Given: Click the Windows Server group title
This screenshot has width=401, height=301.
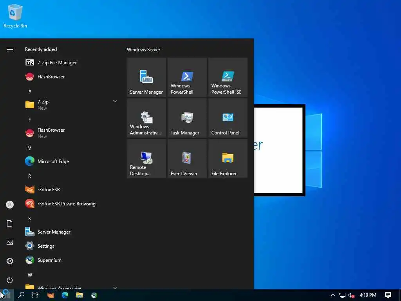Looking at the screenshot, I should 143,50.
